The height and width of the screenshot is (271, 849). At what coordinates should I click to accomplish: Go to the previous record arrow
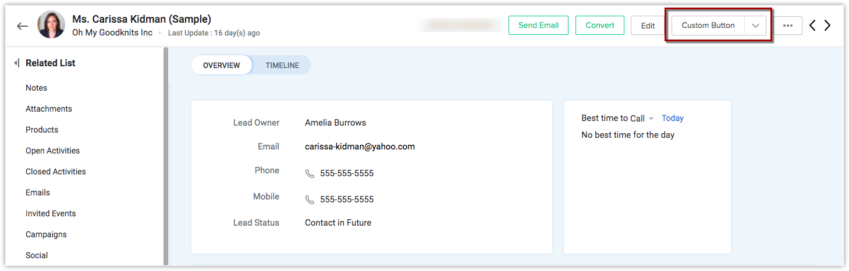click(813, 26)
